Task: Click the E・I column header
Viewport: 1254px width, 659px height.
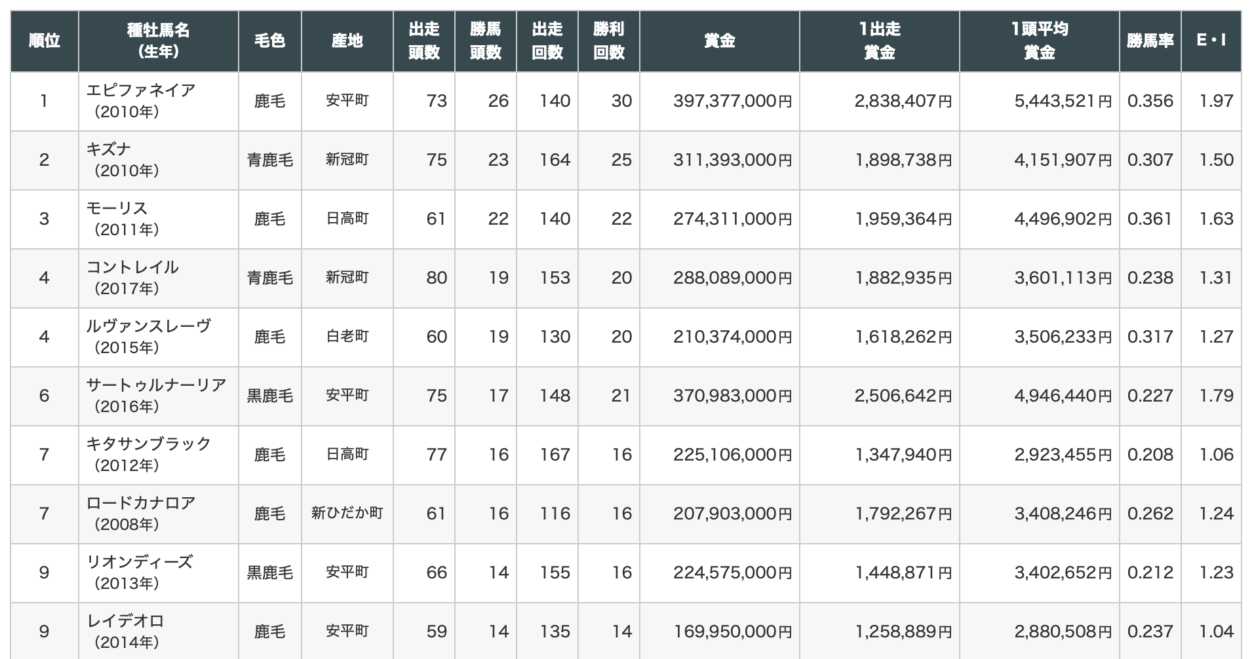Action: coord(1211,41)
